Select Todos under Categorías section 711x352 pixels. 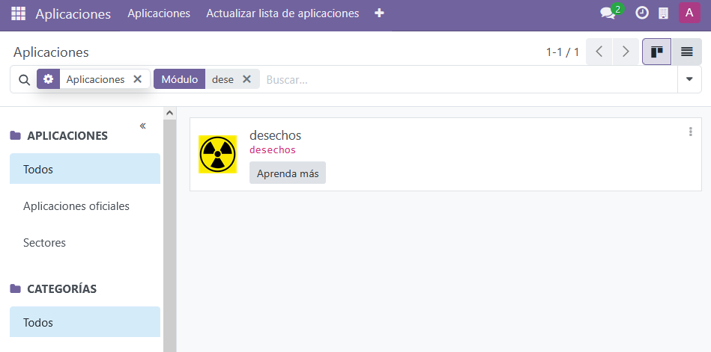[85, 322]
